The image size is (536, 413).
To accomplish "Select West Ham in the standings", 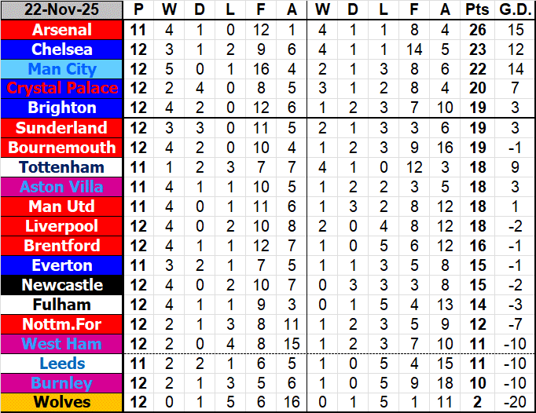I will (62, 344).
